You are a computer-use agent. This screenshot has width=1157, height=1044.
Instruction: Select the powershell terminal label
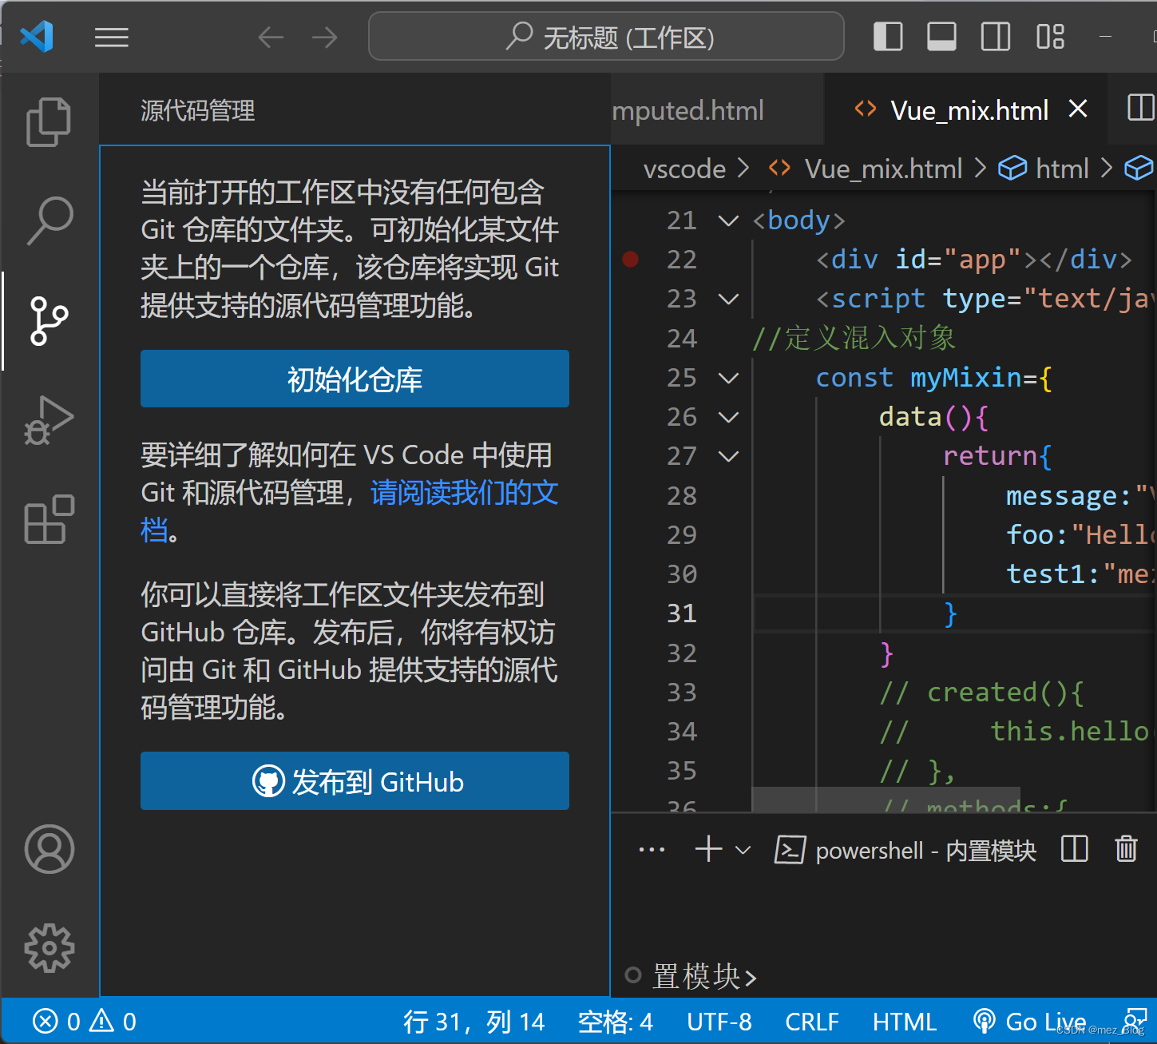coord(905,851)
